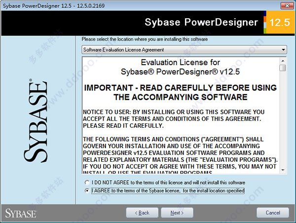Click the license scrollbar up arrow
This screenshot has height=223, width=296.
tap(283, 61)
